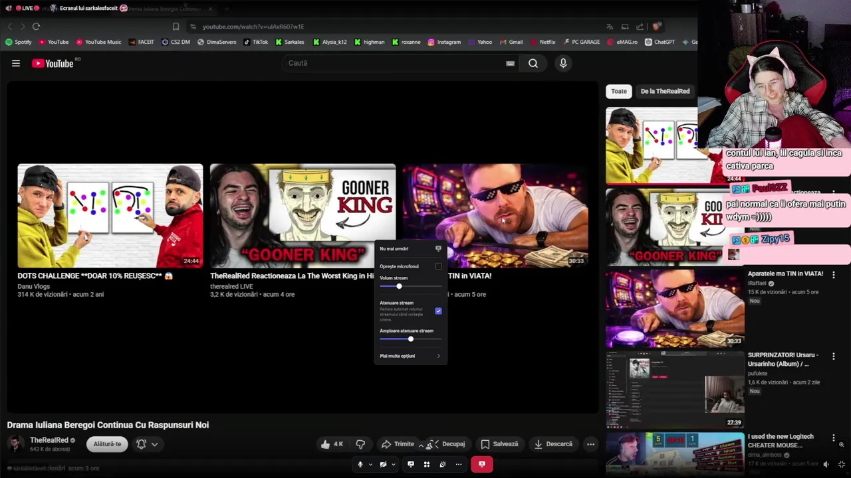Image resolution: width=851 pixels, height=478 pixels.
Task: Open DOTS CHALLENGE end-screen video thumbnail
Action: pyautogui.click(x=110, y=216)
